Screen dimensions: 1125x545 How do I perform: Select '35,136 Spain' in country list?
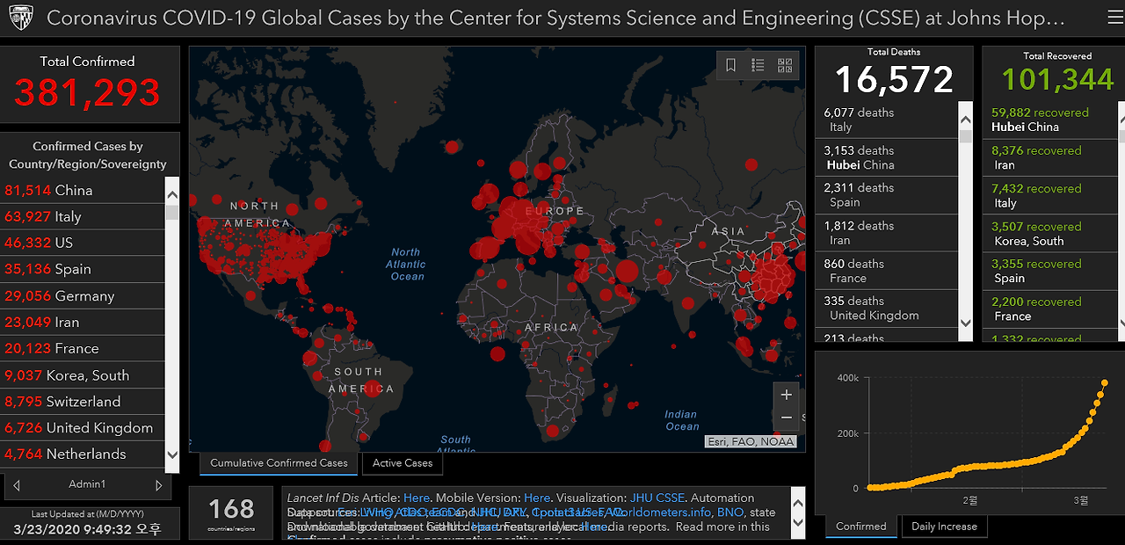click(x=83, y=269)
